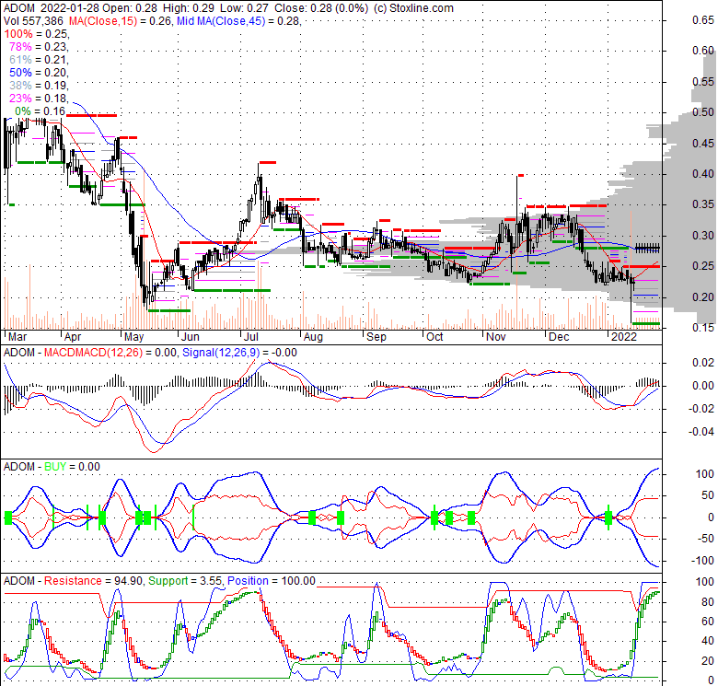Click the 'Jul' month label on time axis
The height and width of the screenshot is (686, 718).
(x=251, y=337)
